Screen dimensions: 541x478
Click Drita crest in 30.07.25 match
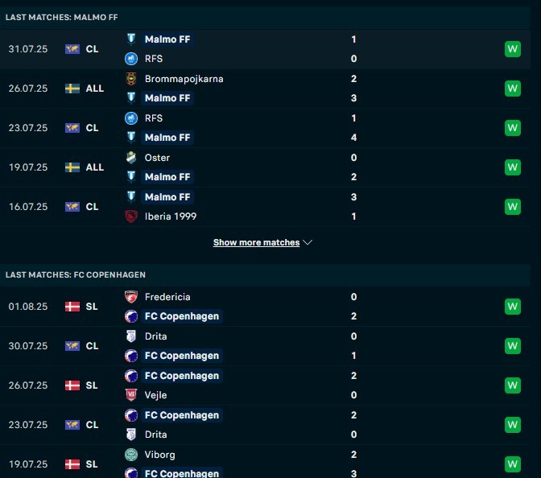pos(131,336)
